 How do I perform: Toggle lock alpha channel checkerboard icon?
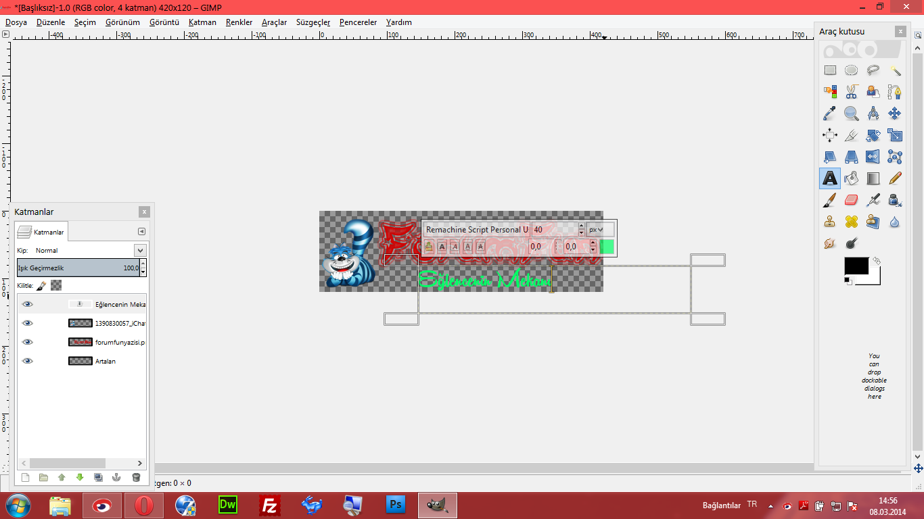[56, 286]
